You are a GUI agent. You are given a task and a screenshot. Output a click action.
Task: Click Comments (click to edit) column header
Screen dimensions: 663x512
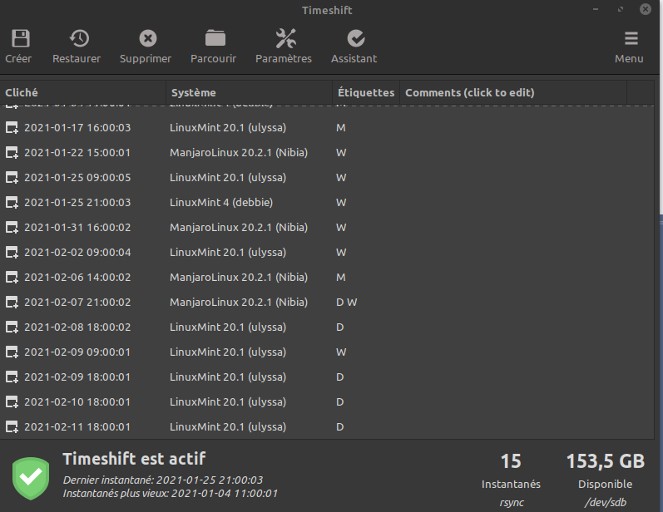(513, 92)
